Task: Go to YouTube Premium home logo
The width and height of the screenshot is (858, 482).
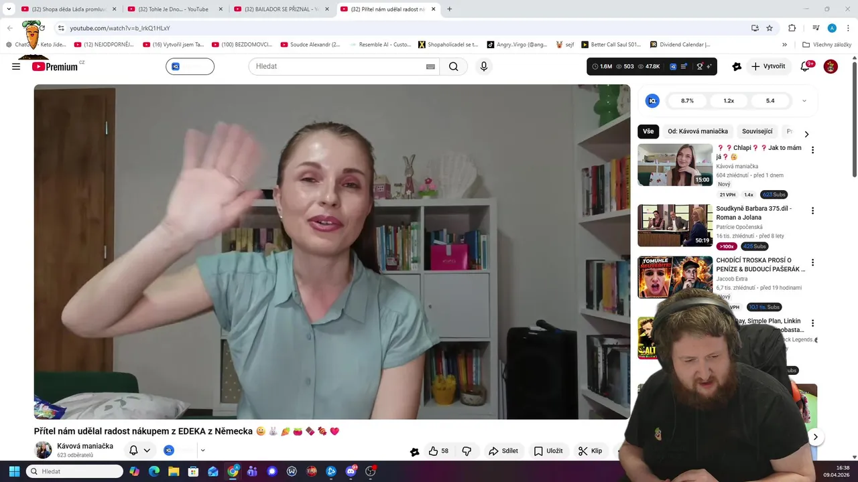Action: tap(55, 66)
